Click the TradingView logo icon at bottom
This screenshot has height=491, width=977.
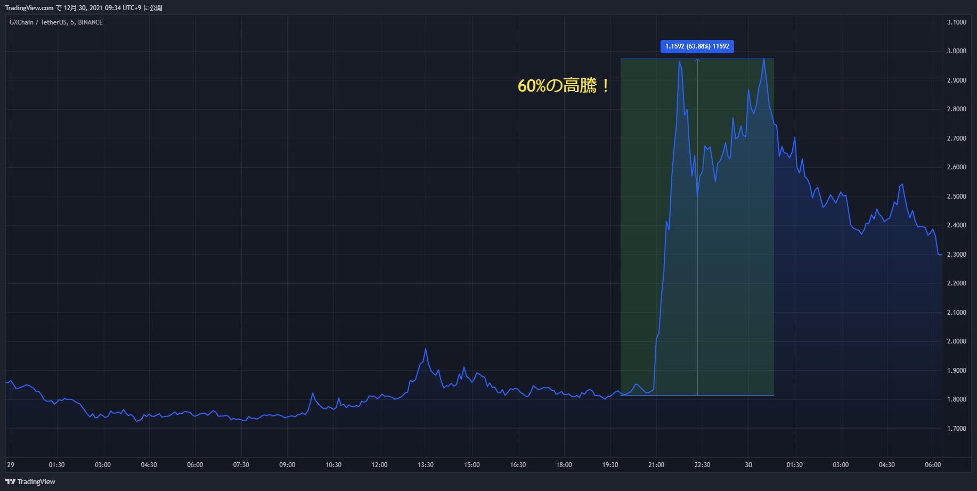click(10, 481)
